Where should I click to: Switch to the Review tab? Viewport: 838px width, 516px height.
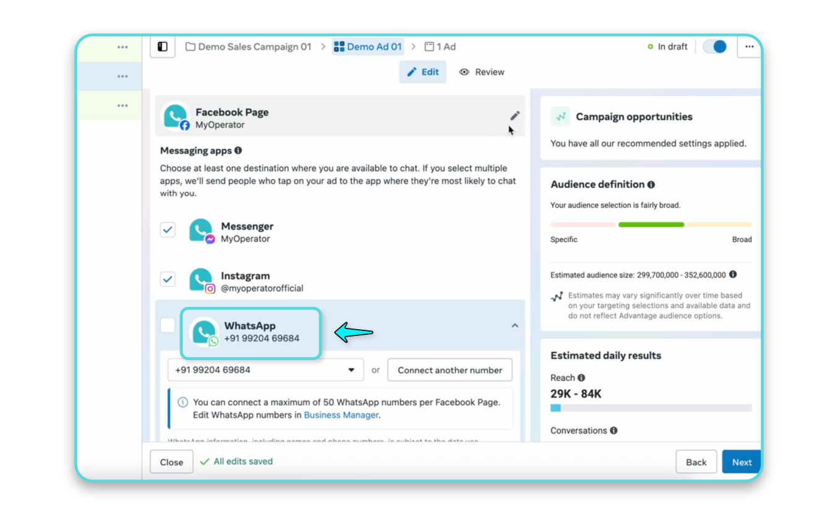click(x=482, y=72)
